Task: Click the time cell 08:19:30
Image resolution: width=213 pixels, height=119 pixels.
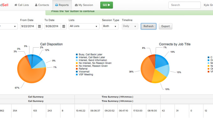Action: pos(153,111)
